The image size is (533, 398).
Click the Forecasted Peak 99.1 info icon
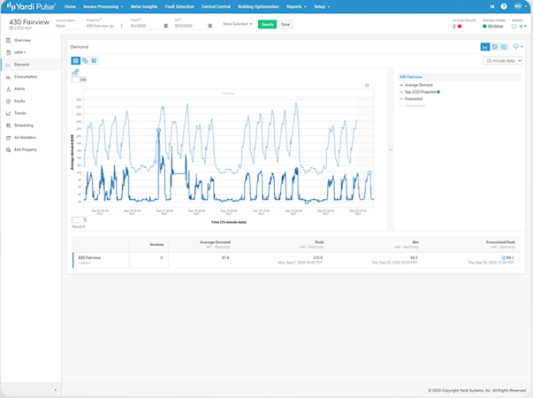click(x=504, y=258)
